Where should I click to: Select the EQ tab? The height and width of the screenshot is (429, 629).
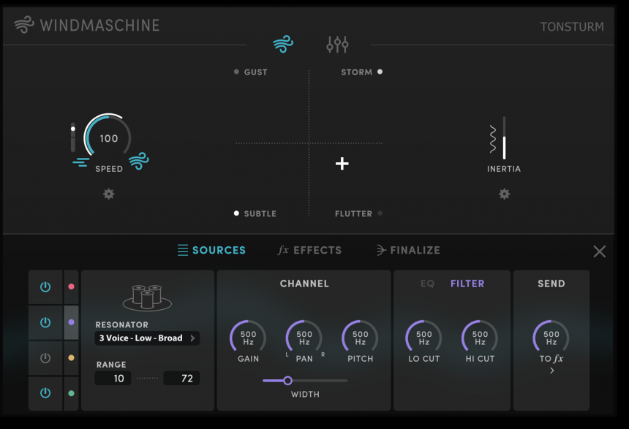tap(428, 284)
